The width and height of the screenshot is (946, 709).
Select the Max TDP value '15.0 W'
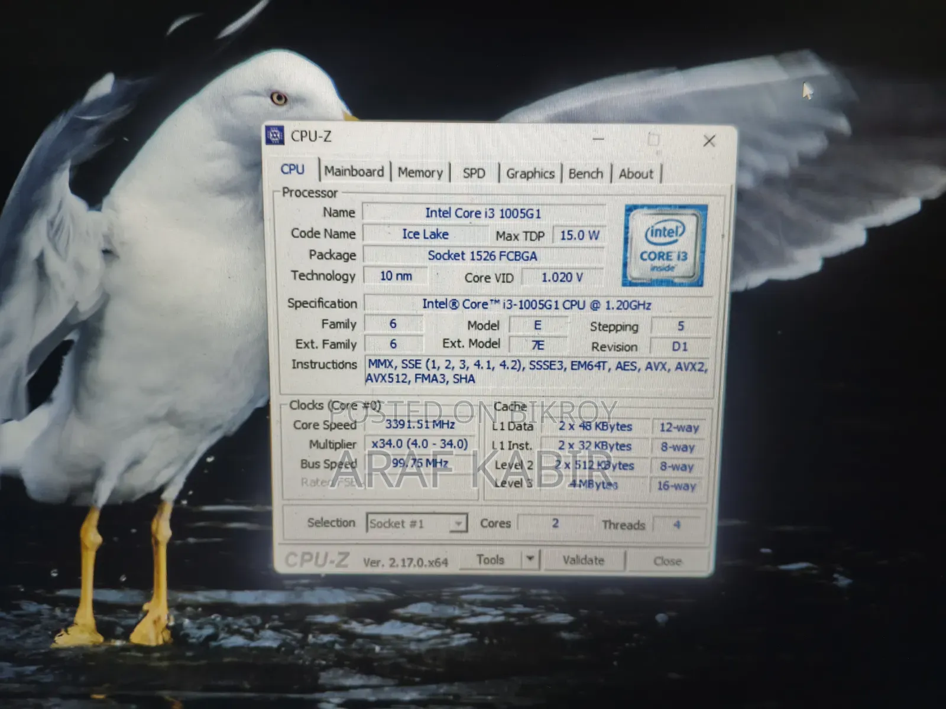click(x=579, y=235)
